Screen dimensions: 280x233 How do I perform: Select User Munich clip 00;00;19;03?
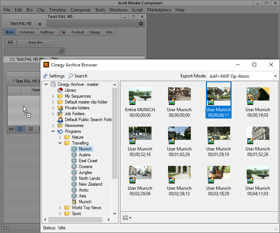258,94
